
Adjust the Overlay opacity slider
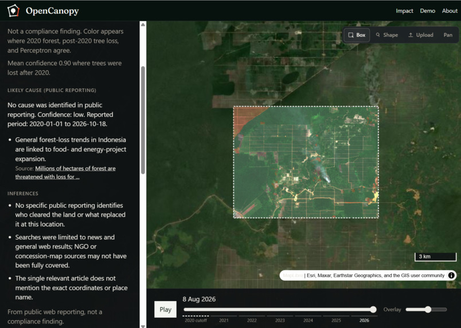point(426,310)
